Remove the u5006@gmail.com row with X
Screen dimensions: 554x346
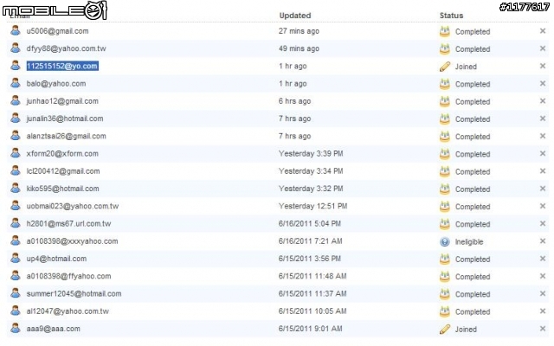click(543, 31)
